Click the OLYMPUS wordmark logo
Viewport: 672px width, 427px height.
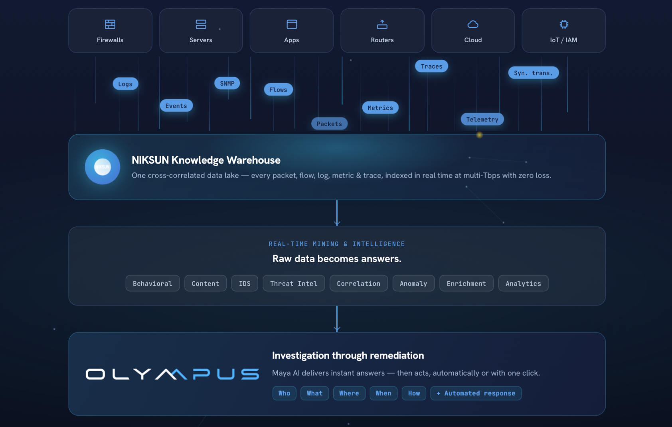(172, 374)
